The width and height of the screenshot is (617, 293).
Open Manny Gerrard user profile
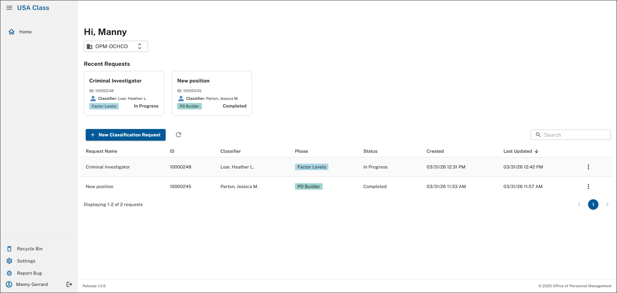click(x=32, y=284)
